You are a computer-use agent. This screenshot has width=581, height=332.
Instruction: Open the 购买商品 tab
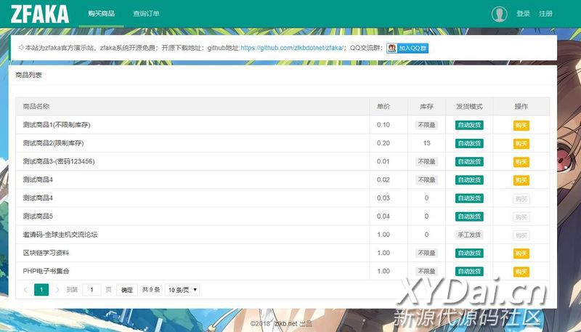tap(101, 14)
